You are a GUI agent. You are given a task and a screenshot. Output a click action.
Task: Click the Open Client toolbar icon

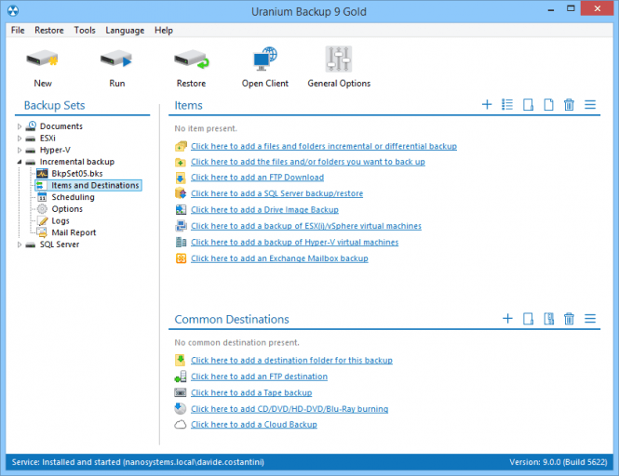[x=265, y=59]
